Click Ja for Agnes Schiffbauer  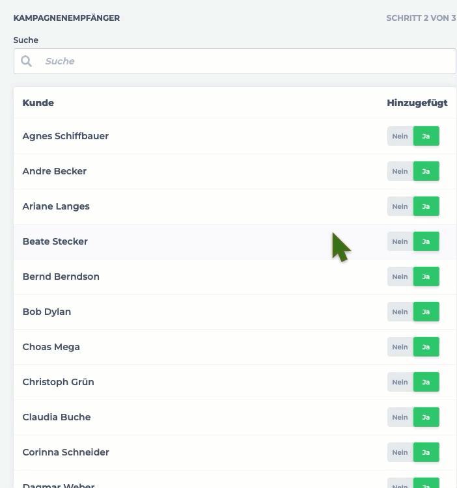point(426,136)
